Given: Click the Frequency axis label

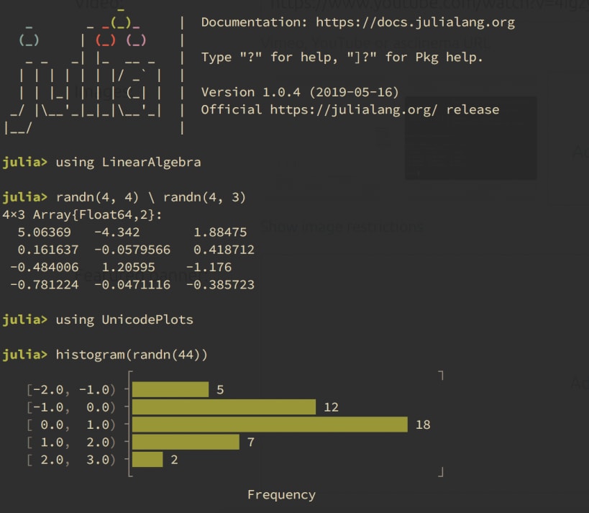Looking at the screenshot, I should tap(281, 495).
